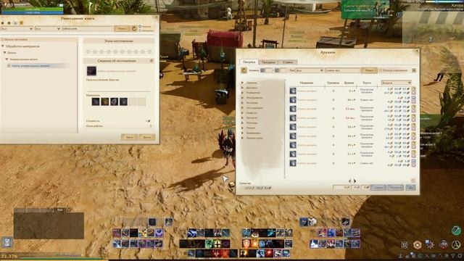Switch to the Покупка tab
464x261 pixels.
tap(249, 62)
